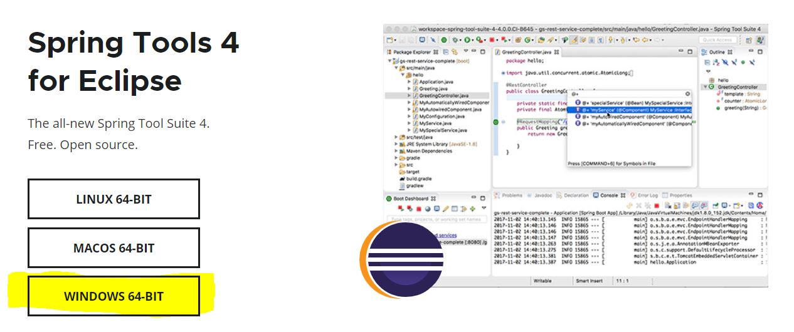This screenshot has width=794, height=332.
Task: Select 'greeting(String)' method in Outline
Action: tap(741, 108)
